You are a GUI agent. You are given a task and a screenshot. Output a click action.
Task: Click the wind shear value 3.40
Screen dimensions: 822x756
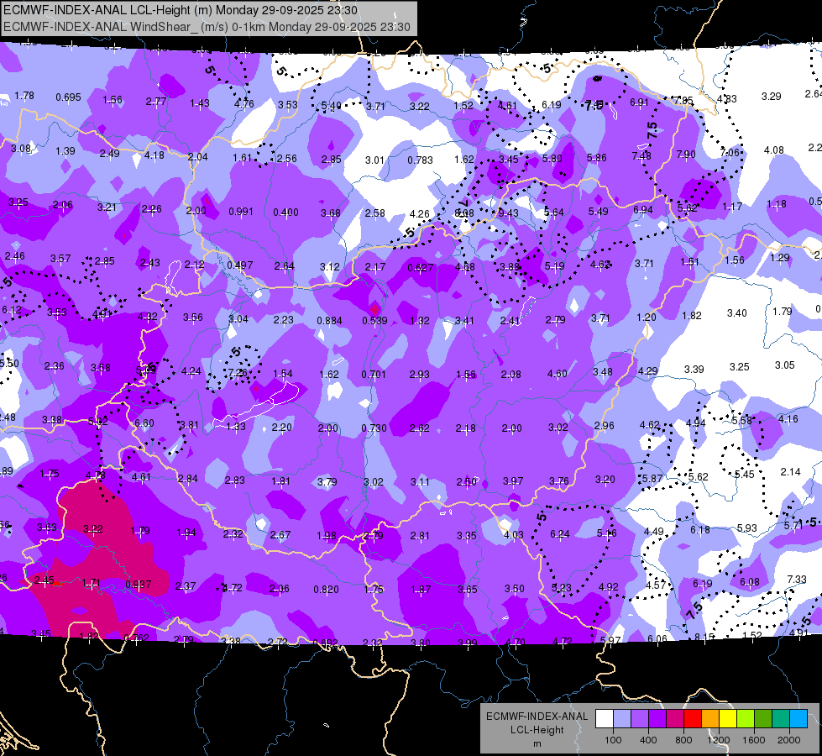pyautogui.click(x=736, y=313)
